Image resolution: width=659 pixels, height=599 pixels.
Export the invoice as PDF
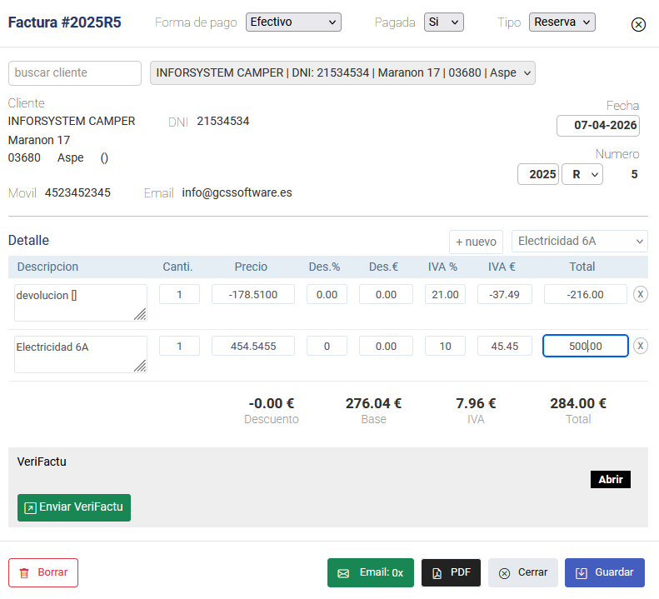451,573
